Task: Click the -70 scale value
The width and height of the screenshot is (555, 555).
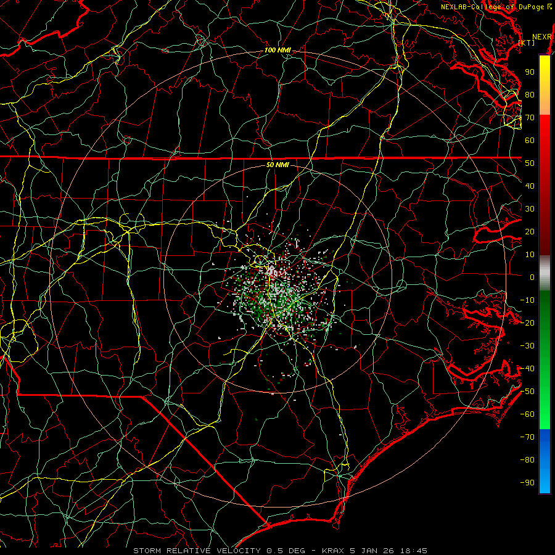Action: pyautogui.click(x=527, y=437)
